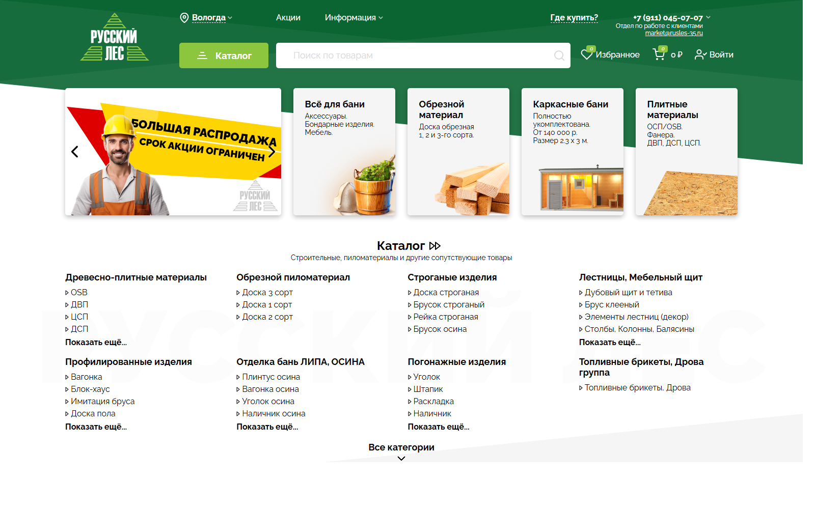This screenshot has width=815, height=509.
Task: Show more in Лестницы, Мебельный щит
Action: click(610, 342)
